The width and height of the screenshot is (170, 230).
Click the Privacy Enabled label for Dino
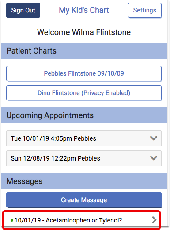(x=106, y=93)
